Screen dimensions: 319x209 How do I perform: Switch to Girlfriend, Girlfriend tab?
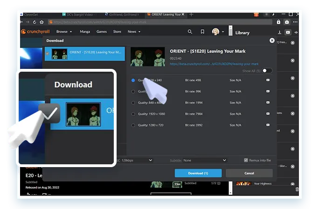coord(122,14)
